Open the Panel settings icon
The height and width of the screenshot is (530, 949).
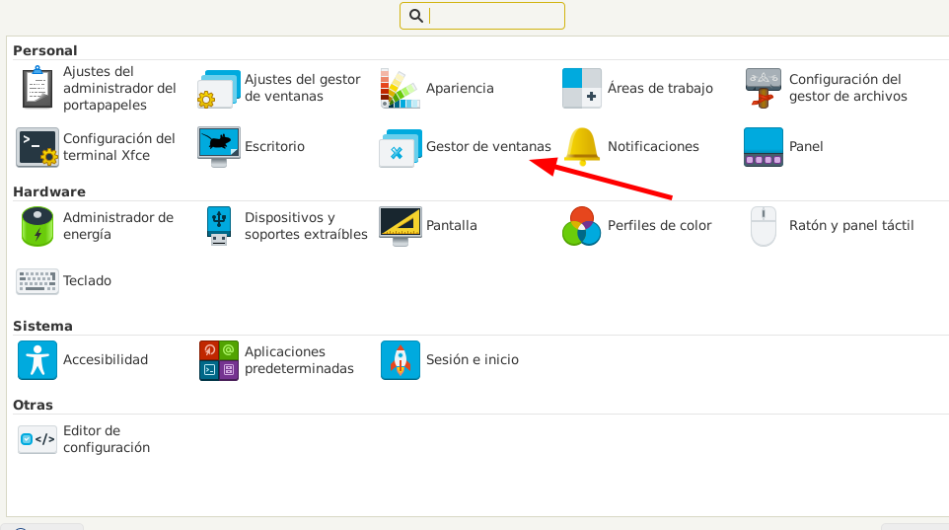(763, 146)
